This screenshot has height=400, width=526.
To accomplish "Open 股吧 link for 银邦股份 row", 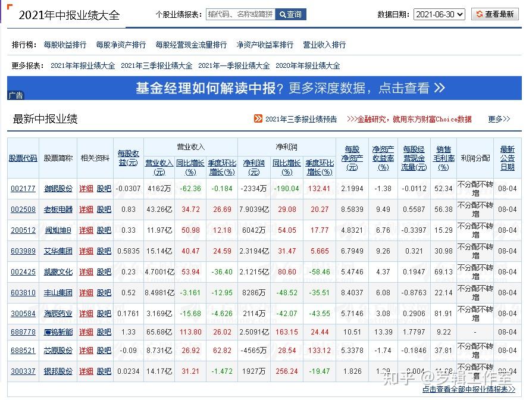I will tap(104, 371).
